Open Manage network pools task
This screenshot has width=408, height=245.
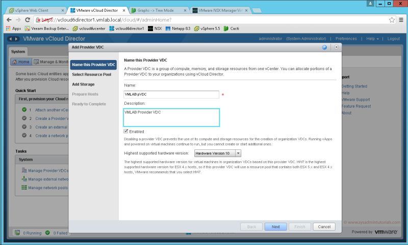(48, 188)
